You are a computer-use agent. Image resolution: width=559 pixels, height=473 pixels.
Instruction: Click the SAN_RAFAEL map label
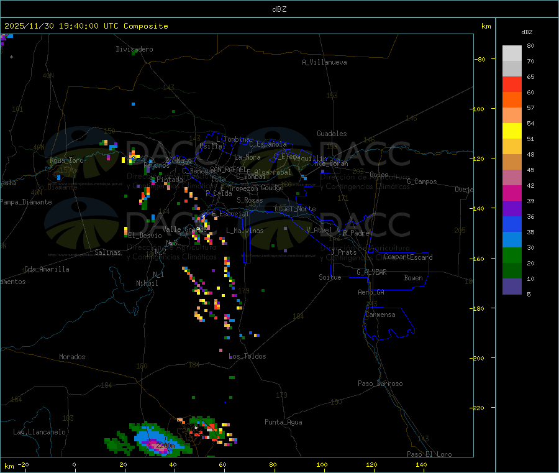228,169
